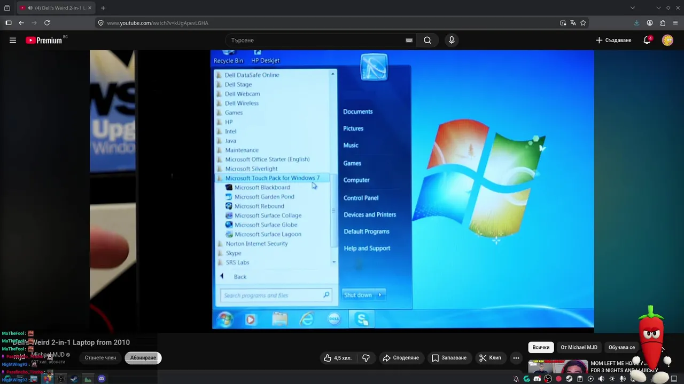Select the Обучава се chip
The width and height of the screenshot is (684, 384).
(621, 347)
